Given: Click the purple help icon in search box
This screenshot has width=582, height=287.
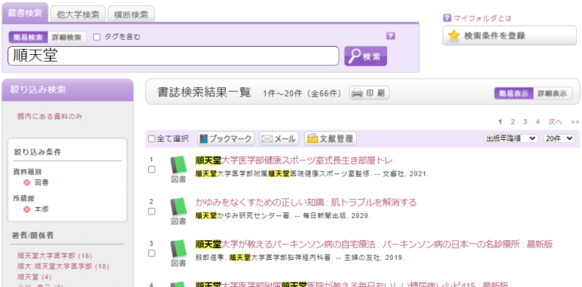Looking at the screenshot, I should pyautogui.click(x=391, y=36).
